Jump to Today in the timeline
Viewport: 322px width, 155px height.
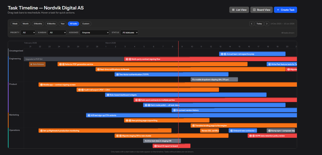tap(259, 24)
